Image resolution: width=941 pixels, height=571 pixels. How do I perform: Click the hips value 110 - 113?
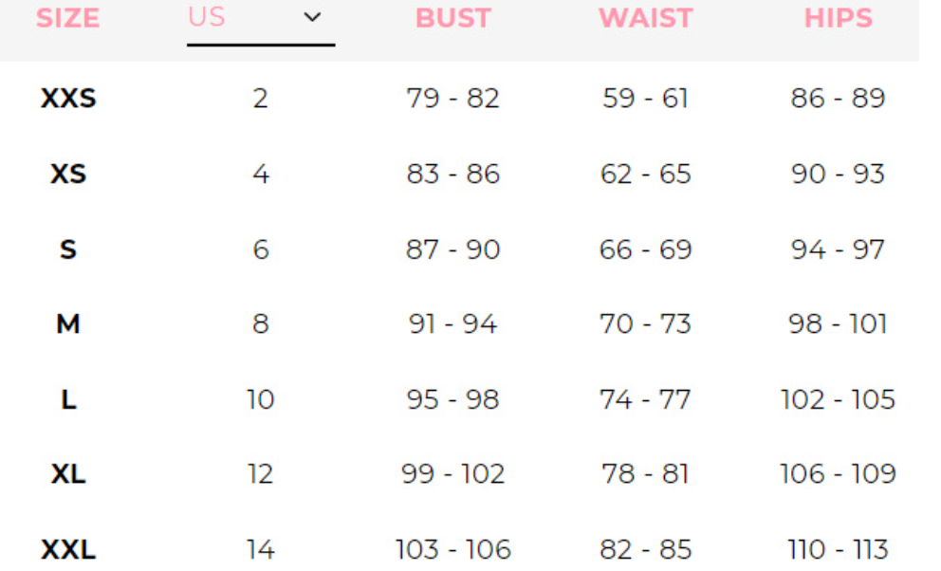838,549
